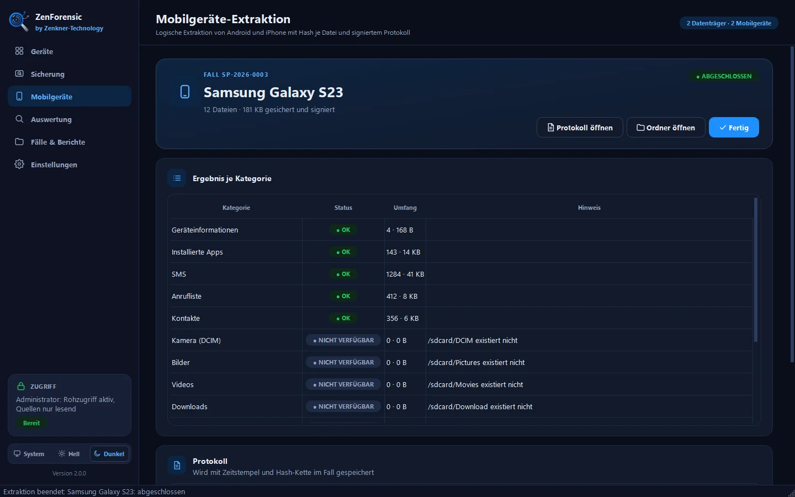
Task: Click the Ordner öffnen button
Action: pos(666,128)
